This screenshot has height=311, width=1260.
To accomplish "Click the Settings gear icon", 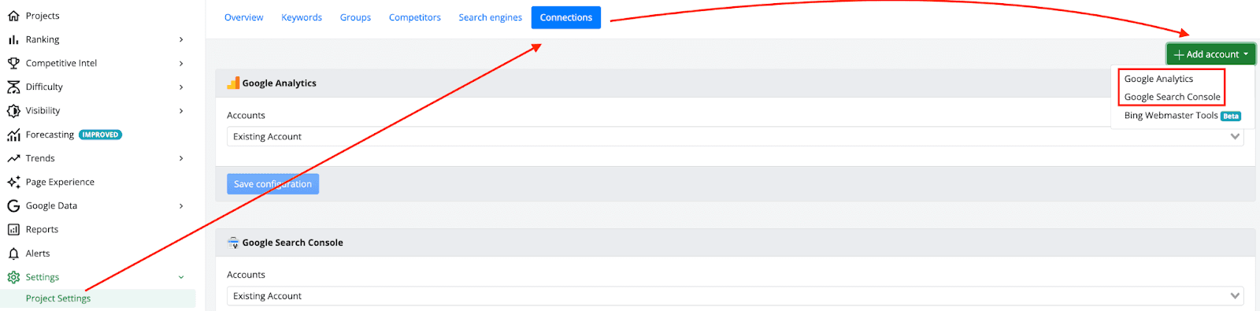I will pyautogui.click(x=13, y=277).
